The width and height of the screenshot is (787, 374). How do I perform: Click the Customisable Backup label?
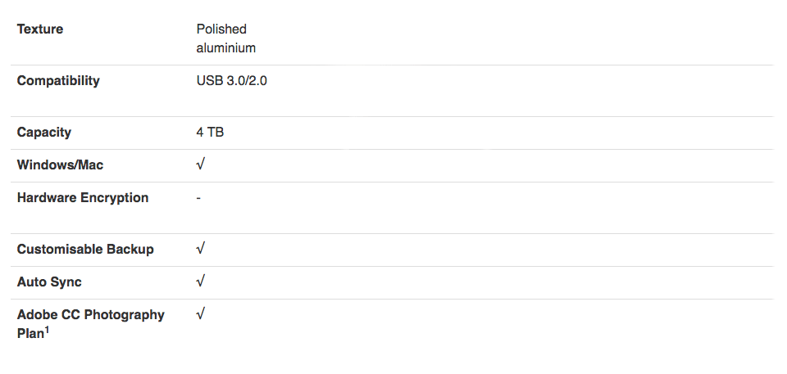click(85, 249)
